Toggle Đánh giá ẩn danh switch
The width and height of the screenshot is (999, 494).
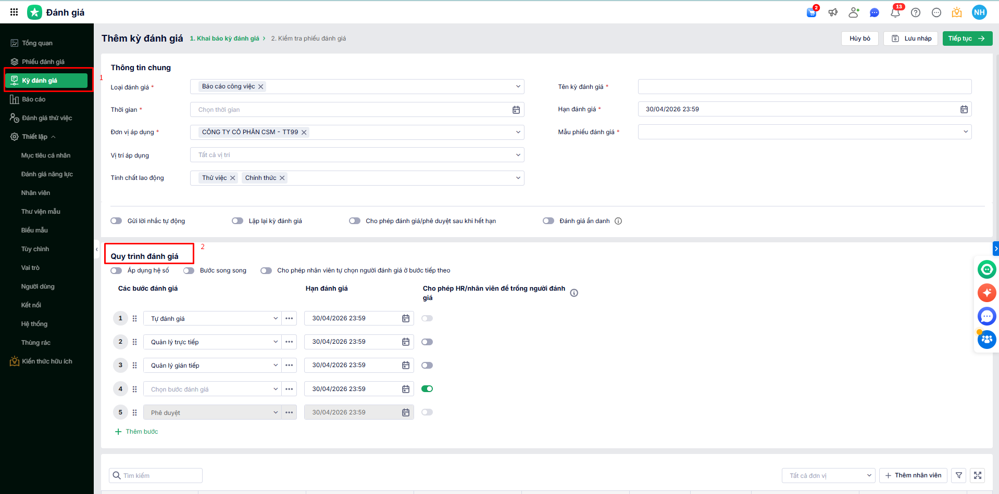(x=548, y=221)
